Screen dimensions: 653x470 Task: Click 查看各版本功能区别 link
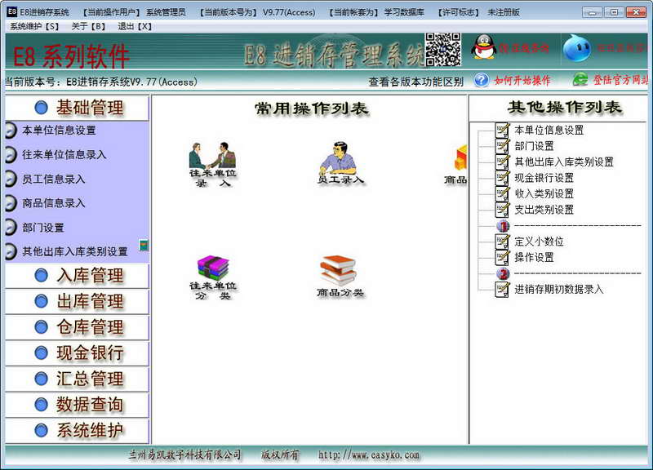tap(415, 82)
